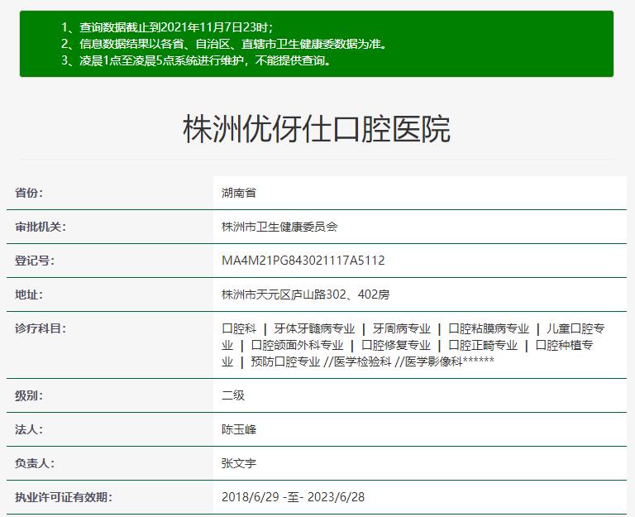Click the 法人 label
The height and width of the screenshot is (517, 635).
click(29, 429)
